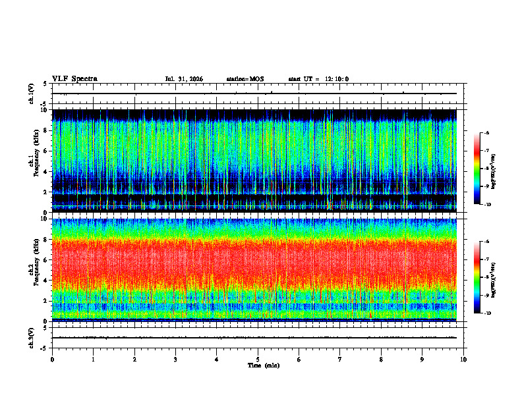The image size is (522, 403).
Task: Click the 8 kHz tick label on ch.2 axis
Action: pos(46,240)
